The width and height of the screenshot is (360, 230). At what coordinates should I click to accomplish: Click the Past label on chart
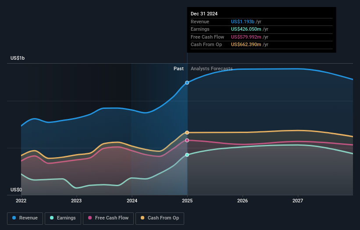(x=178, y=69)
